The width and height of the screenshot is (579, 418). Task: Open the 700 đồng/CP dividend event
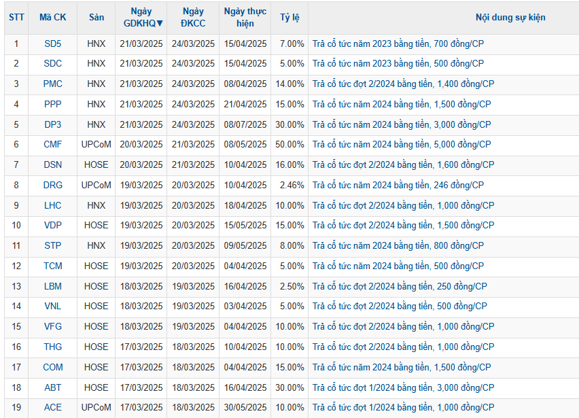pos(398,43)
